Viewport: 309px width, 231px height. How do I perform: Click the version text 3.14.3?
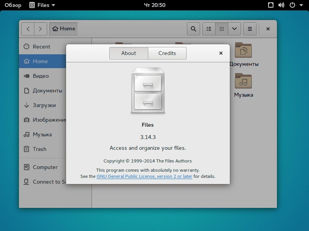tap(148, 137)
